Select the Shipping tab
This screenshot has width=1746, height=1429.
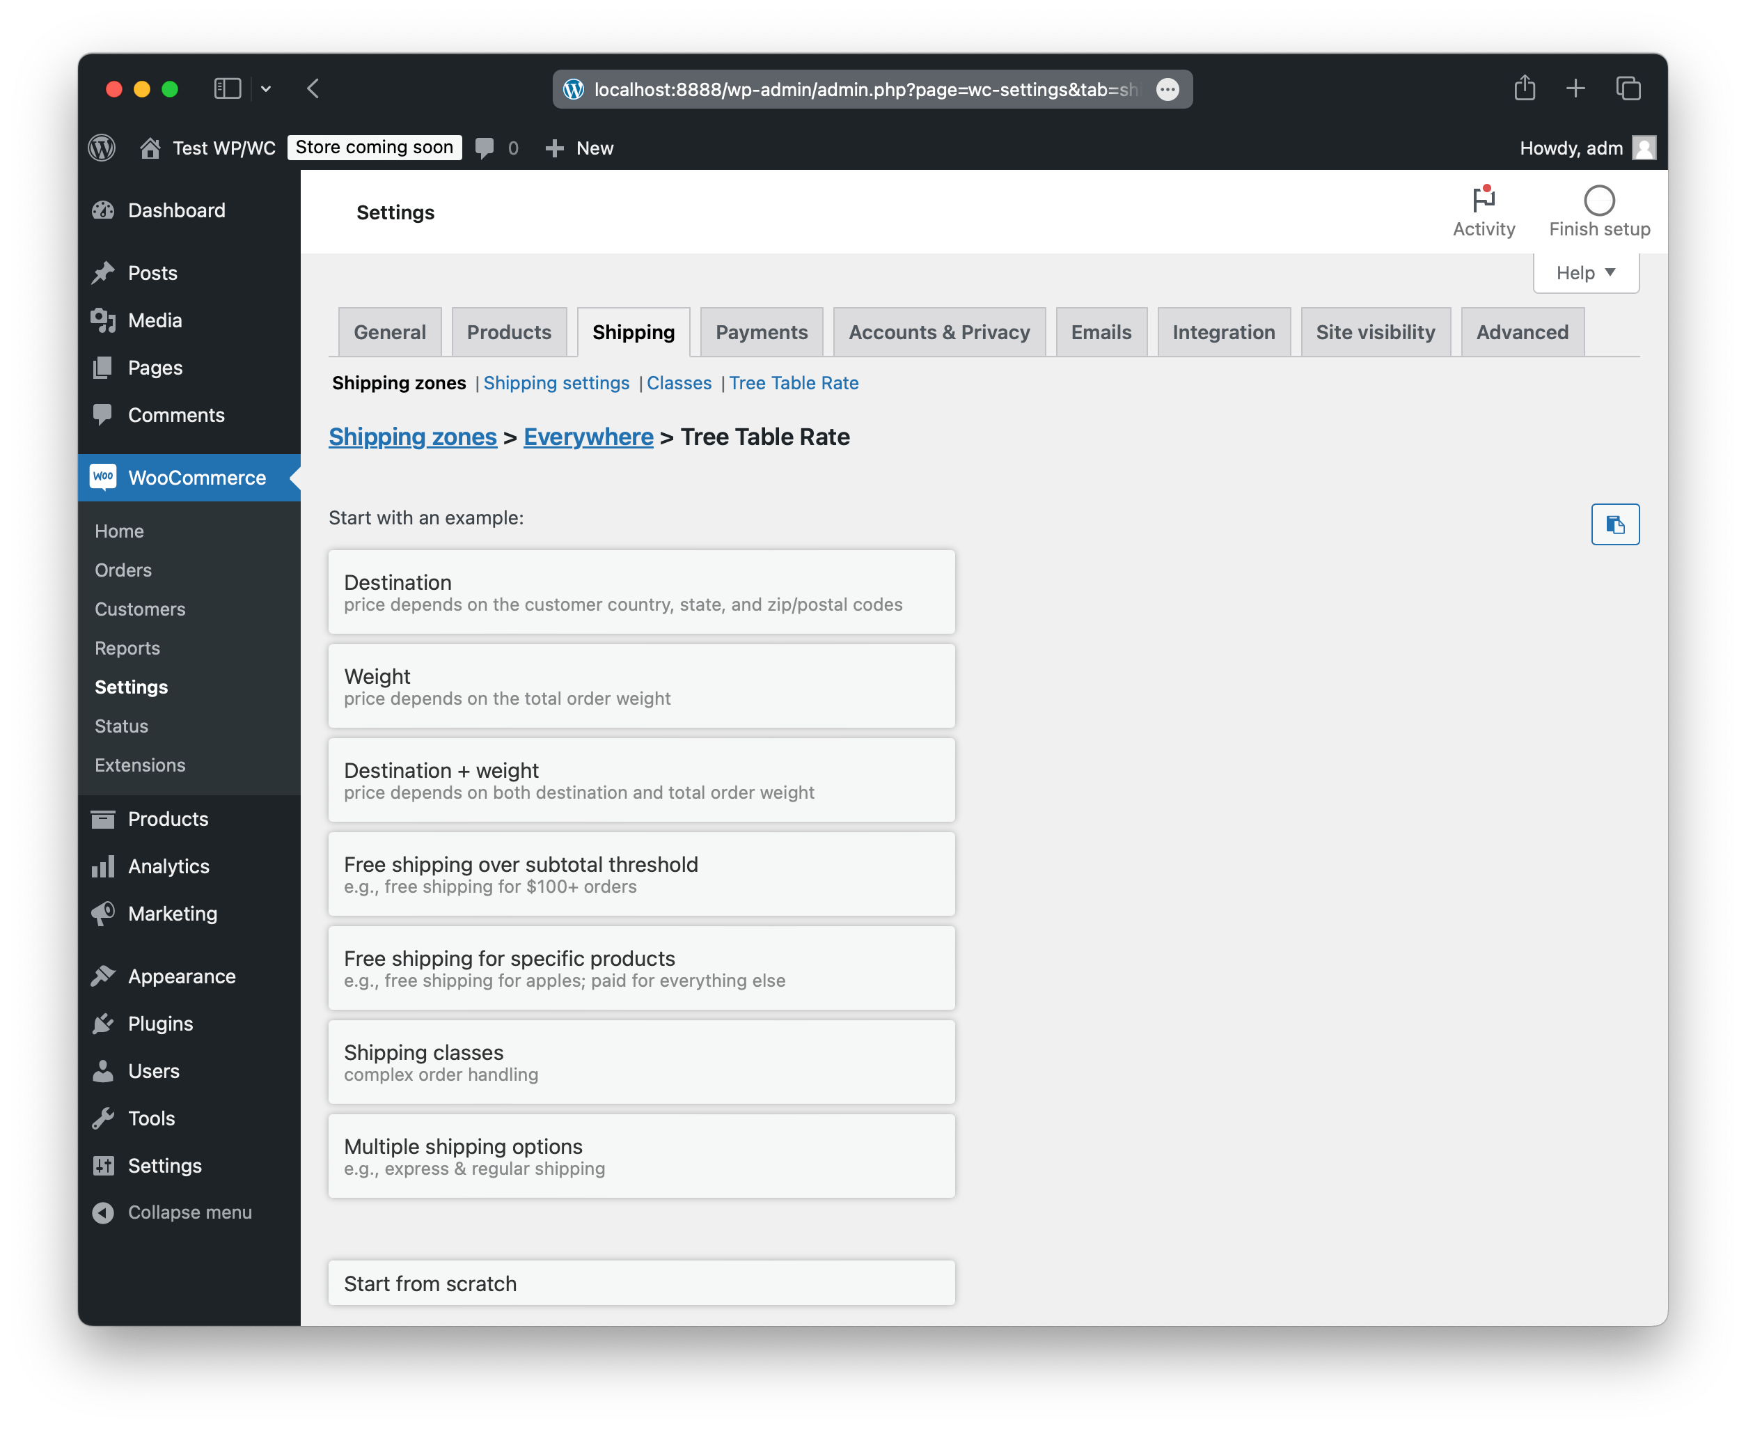click(x=634, y=331)
